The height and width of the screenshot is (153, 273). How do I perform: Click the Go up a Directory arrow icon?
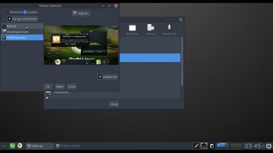pos(9,19)
